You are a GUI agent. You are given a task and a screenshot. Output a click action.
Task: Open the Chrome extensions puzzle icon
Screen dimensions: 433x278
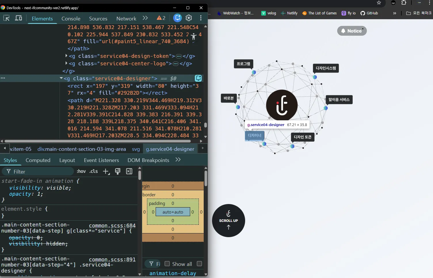(x=404, y=3)
